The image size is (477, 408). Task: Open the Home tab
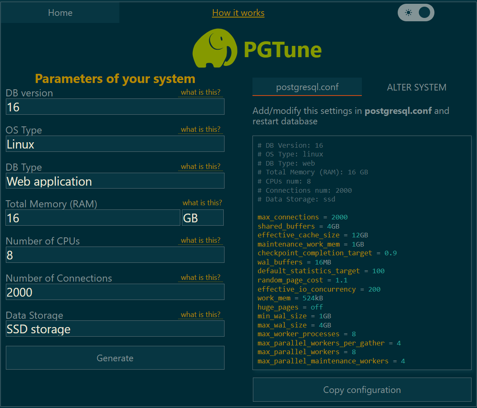[x=60, y=13]
